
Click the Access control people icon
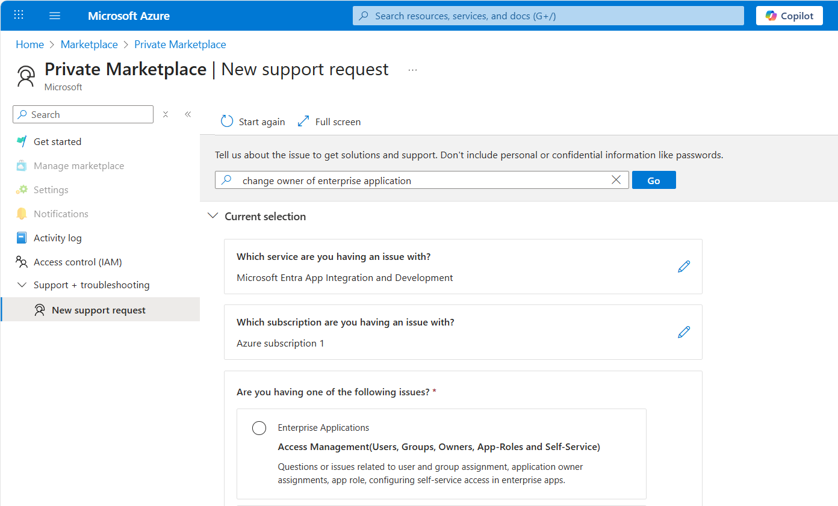(x=22, y=262)
